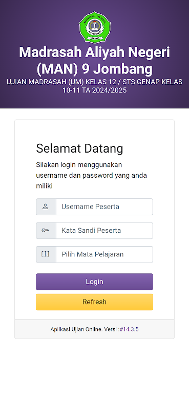Click the person icon beside Username Peserta
This screenshot has height=411, width=189.
pyautogui.click(x=45, y=207)
